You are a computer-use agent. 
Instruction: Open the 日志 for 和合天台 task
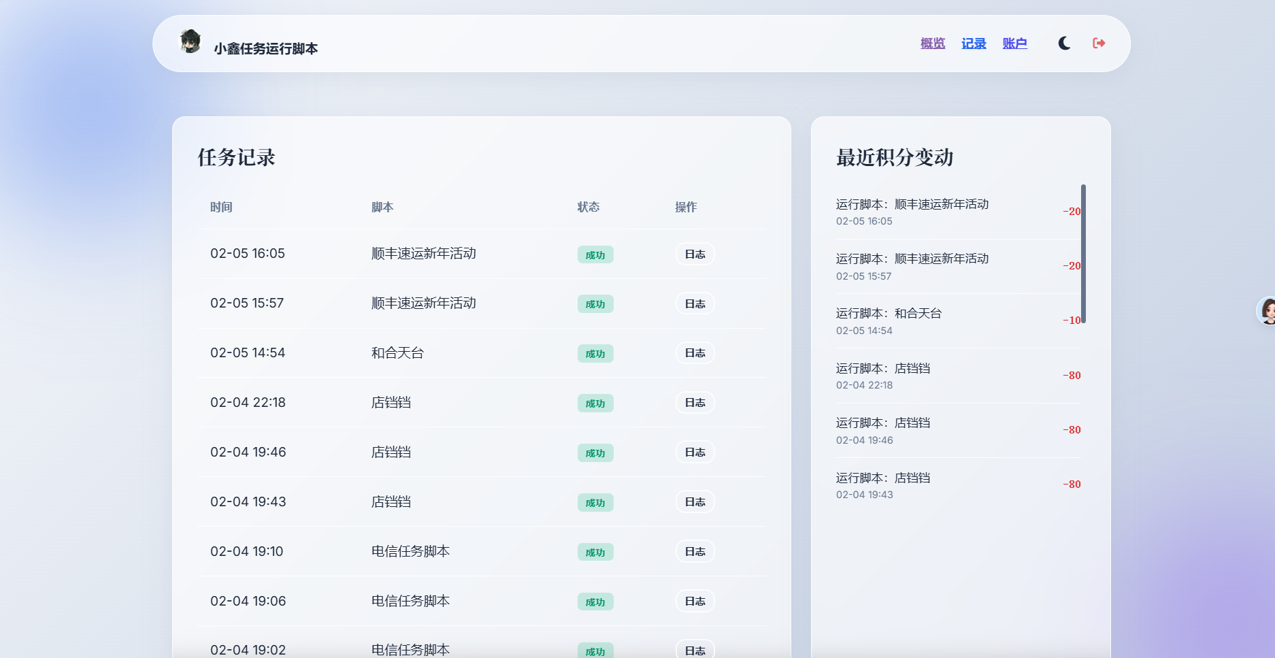695,352
